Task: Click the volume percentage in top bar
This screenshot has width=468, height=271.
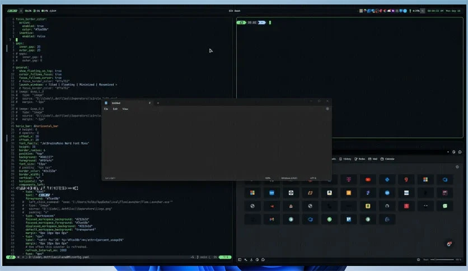Action: [416, 11]
